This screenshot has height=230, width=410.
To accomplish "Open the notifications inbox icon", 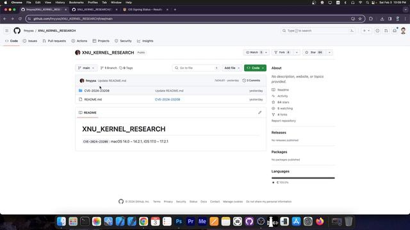I will pos(395,31).
